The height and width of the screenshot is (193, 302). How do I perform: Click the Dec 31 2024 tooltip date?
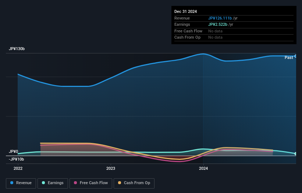(x=185, y=11)
